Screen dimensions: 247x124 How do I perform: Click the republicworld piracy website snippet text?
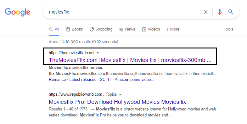pyautogui.click(x=132, y=112)
